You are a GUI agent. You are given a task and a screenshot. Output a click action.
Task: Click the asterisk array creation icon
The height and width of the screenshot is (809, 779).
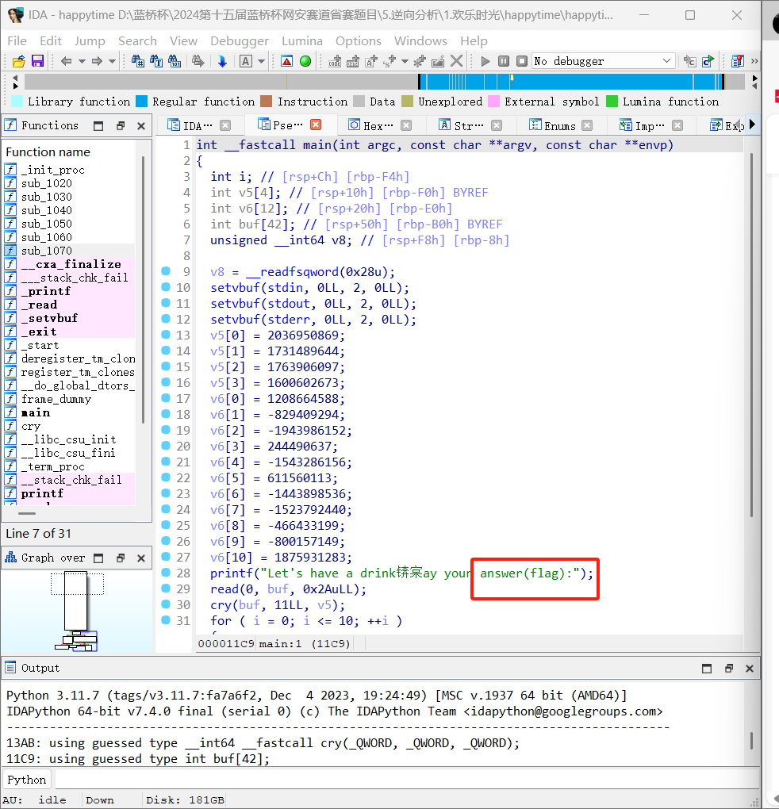coord(420,61)
